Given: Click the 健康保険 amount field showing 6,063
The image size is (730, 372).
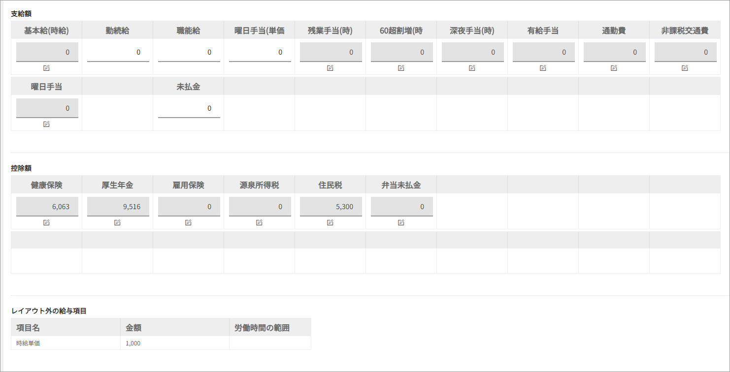Looking at the screenshot, I should click(47, 207).
